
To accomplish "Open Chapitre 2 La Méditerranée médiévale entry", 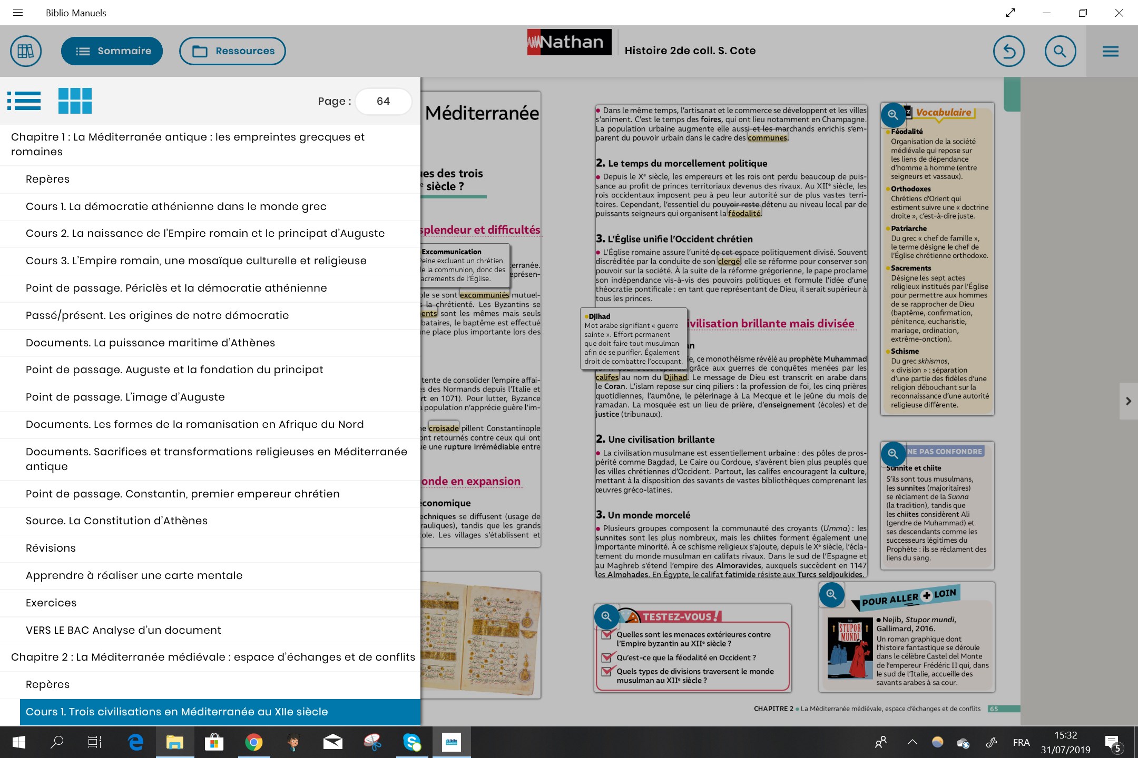I will coord(213,657).
